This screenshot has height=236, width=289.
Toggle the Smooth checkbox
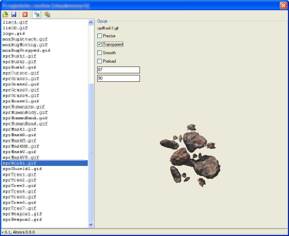[100, 53]
